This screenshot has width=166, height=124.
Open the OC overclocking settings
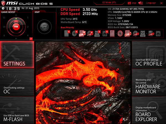(17, 89)
